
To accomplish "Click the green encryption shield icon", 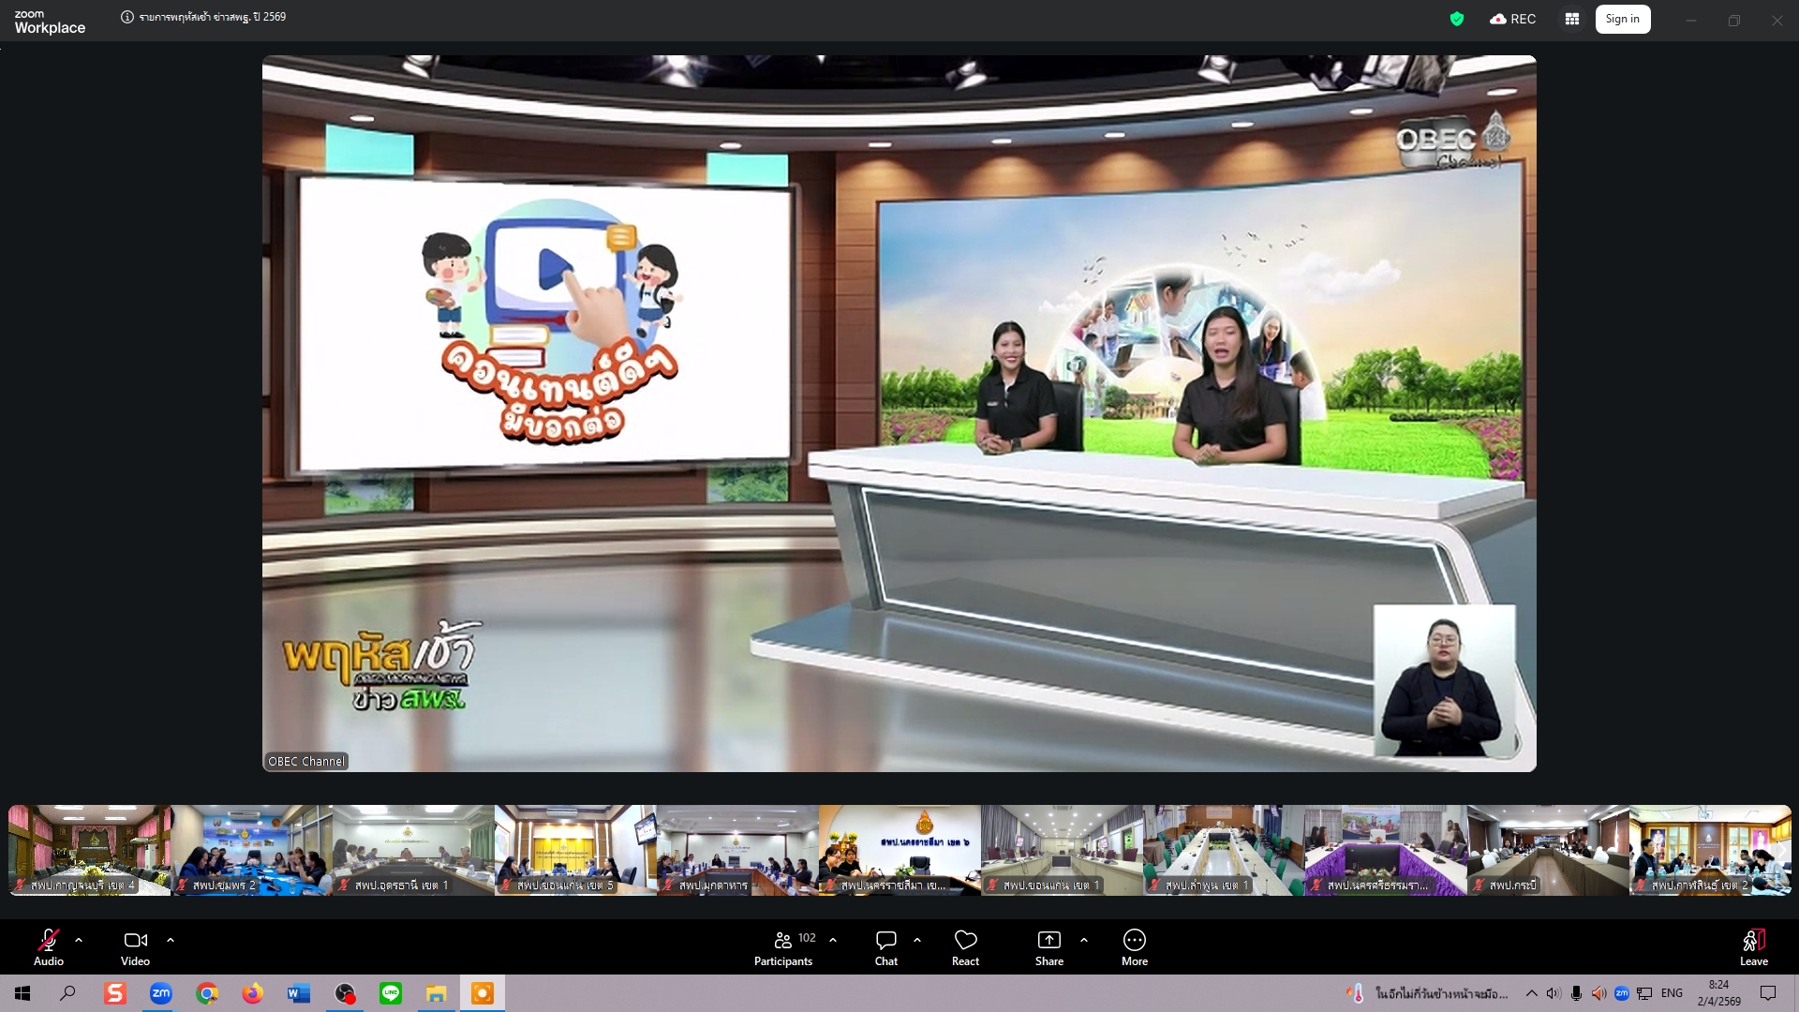I will point(1456,19).
